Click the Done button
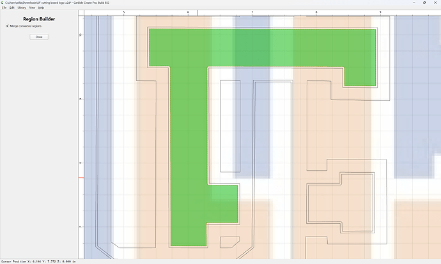Screen dimensions: 441x264 [39, 37]
